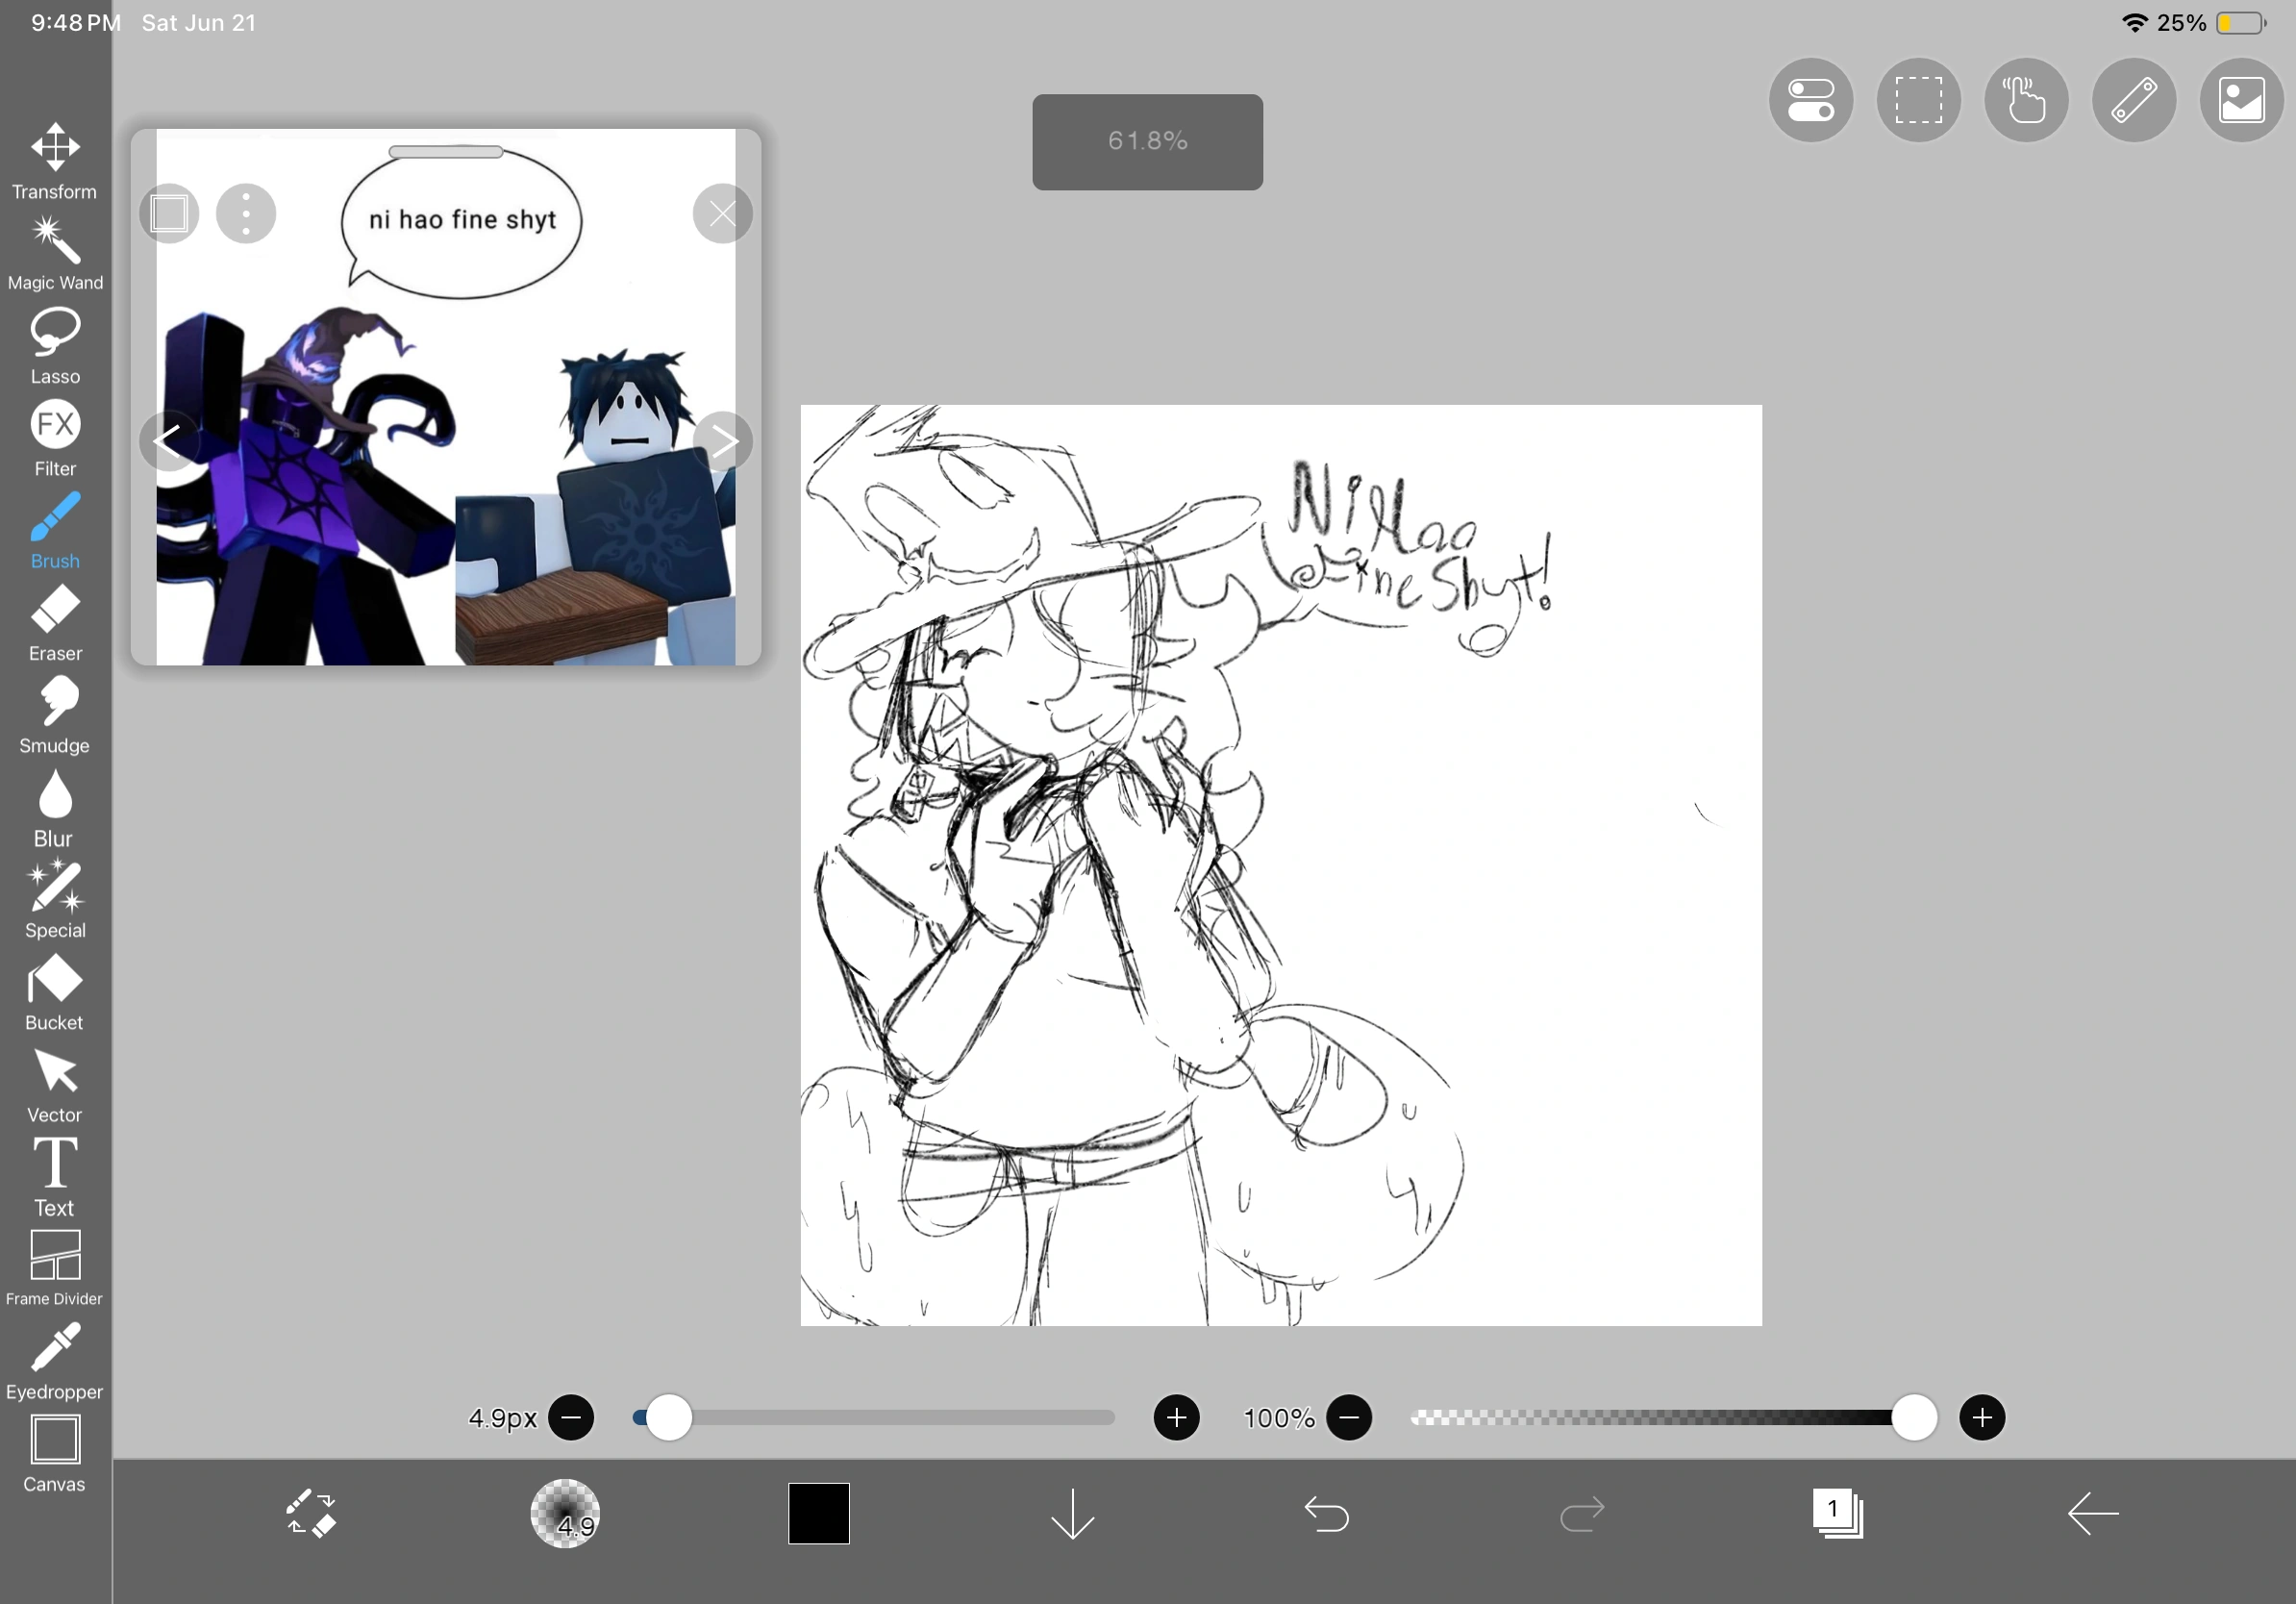Toggle the hand gesture control in top toolbar
This screenshot has height=1604, width=2296.
click(x=2026, y=100)
